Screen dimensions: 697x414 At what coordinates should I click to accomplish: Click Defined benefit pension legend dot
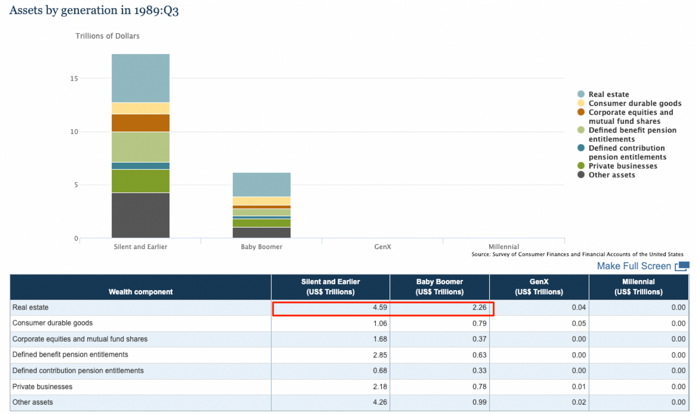tap(581, 130)
